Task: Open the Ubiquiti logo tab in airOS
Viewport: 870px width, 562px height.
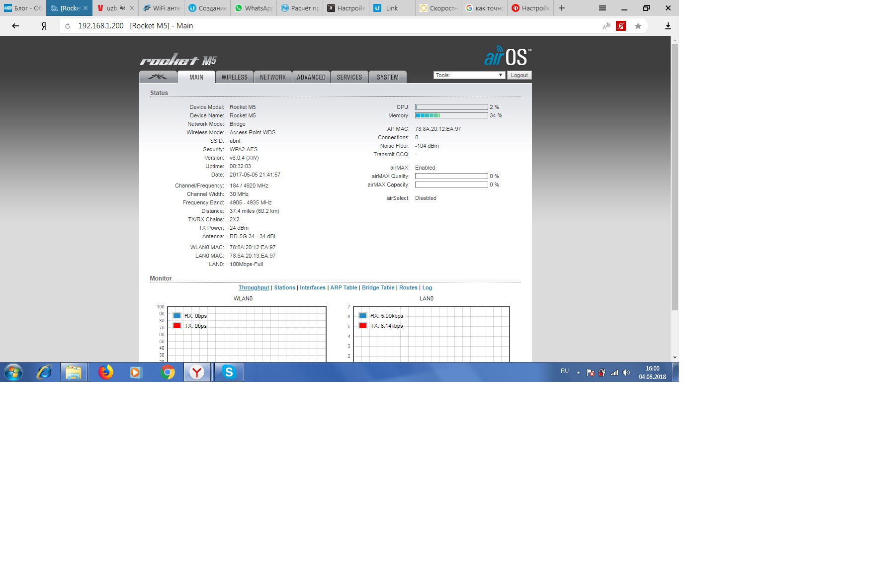Action: pyautogui.click(x=158, y=77)
